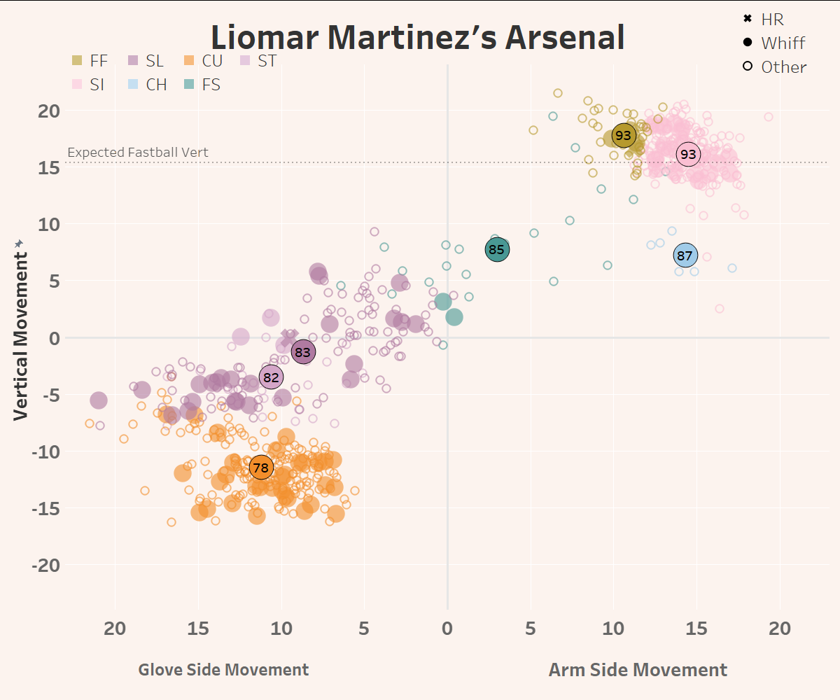The width and height of the screenshot is (840, 700).
Task: Select the olive 93 average marker
Action: click(623, 136)
